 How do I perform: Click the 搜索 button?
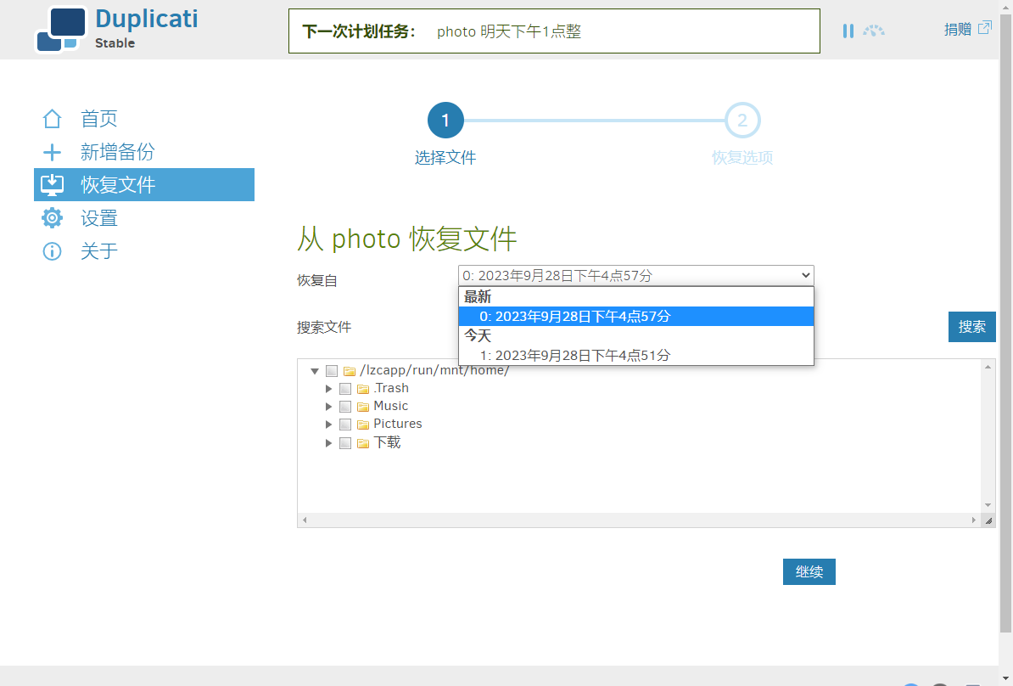[x=971, y=327]
